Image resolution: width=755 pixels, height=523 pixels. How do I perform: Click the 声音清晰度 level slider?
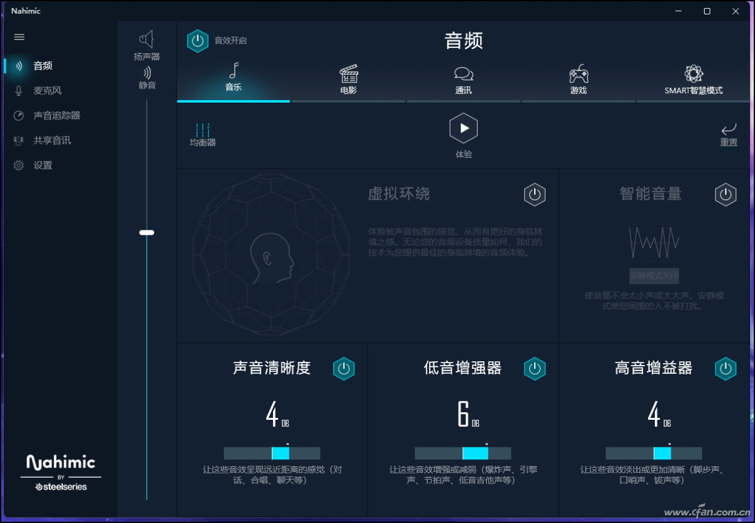point(272,453)
